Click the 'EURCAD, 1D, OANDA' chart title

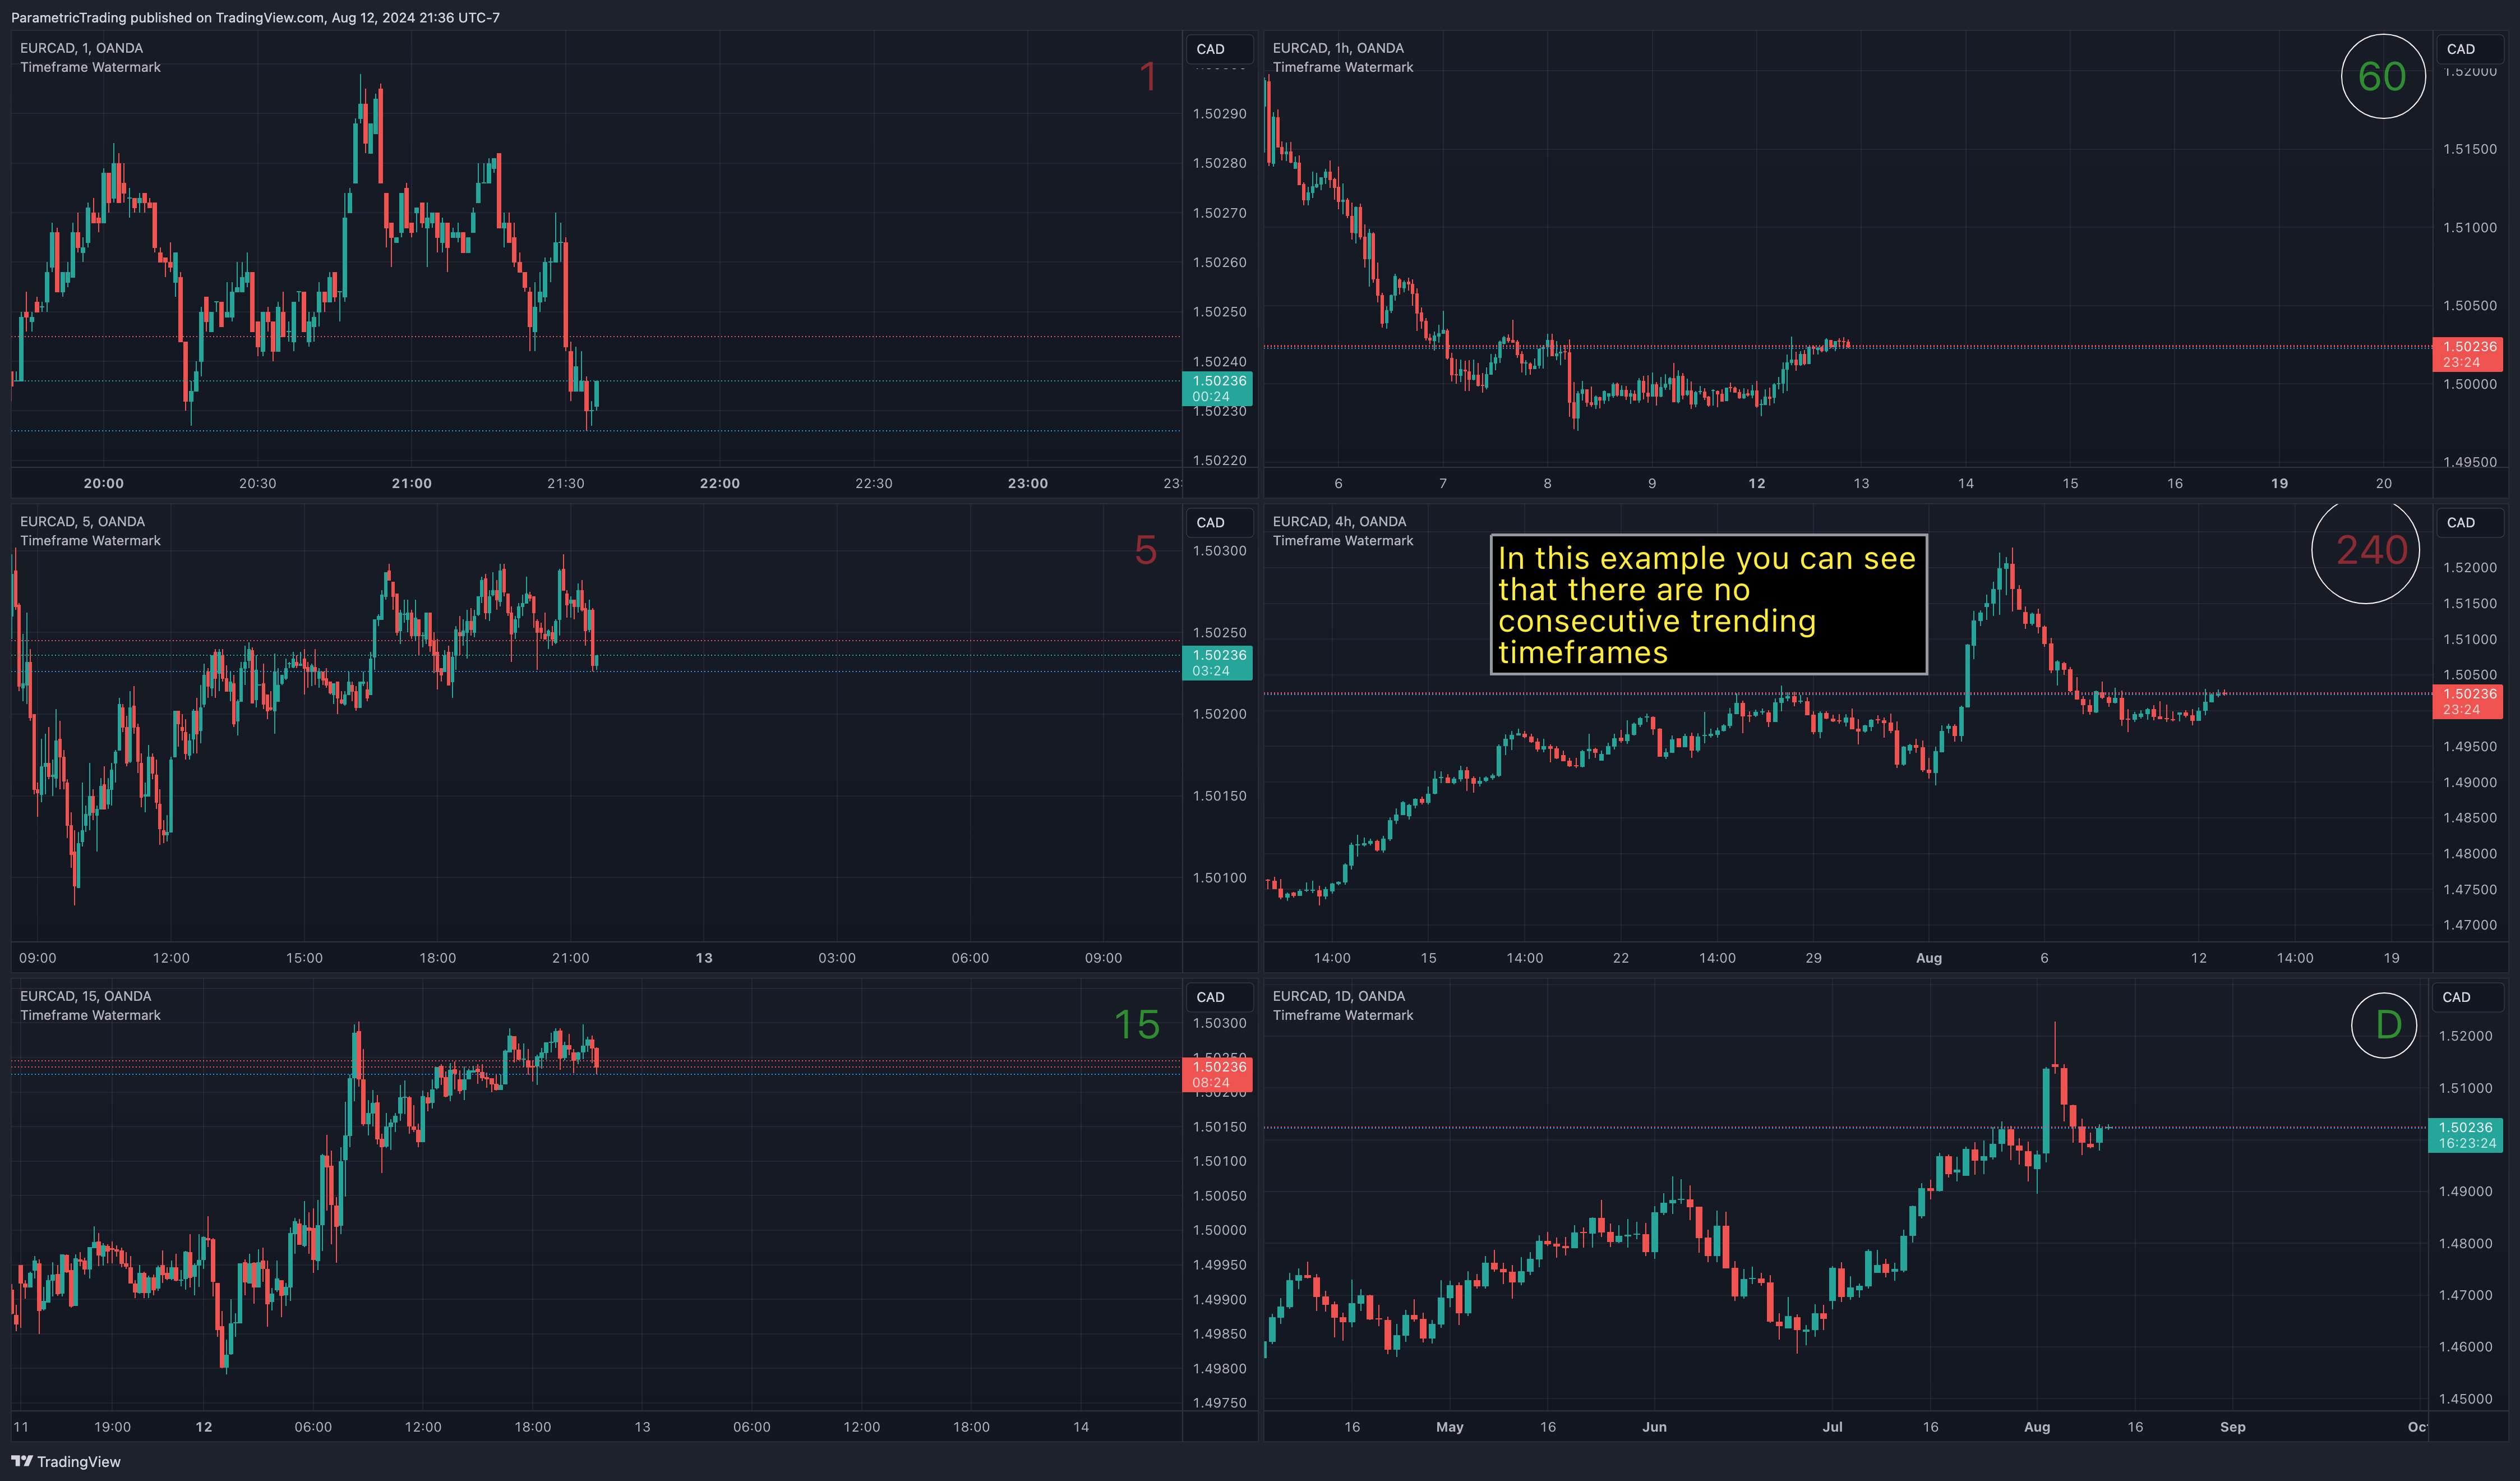coord(1339,996)
